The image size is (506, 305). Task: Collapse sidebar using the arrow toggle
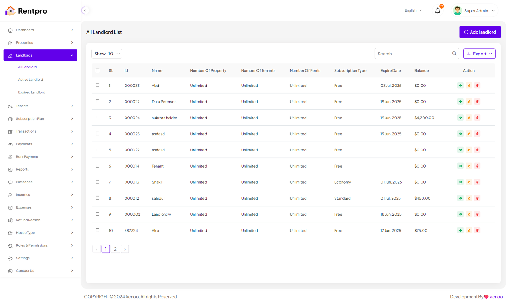point(85,10)
